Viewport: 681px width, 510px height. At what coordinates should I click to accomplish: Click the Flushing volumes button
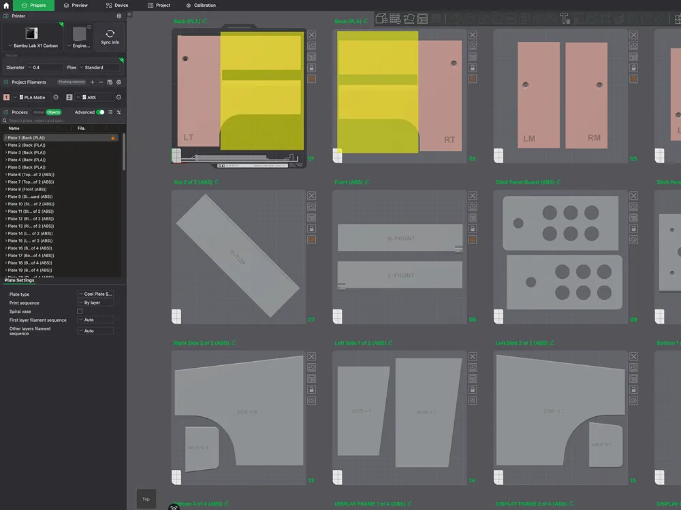pos(72,82)
